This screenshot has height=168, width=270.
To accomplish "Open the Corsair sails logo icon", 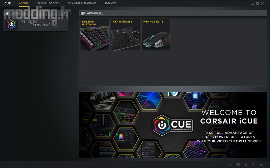I will click(261, 165).
